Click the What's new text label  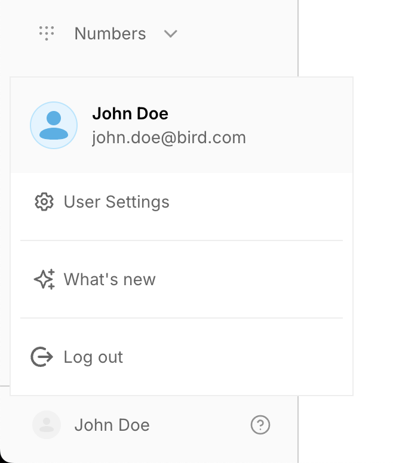(x=110, y=279)
